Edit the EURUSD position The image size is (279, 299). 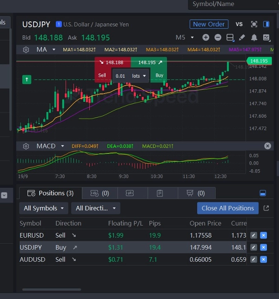click(x=253, y=235)
